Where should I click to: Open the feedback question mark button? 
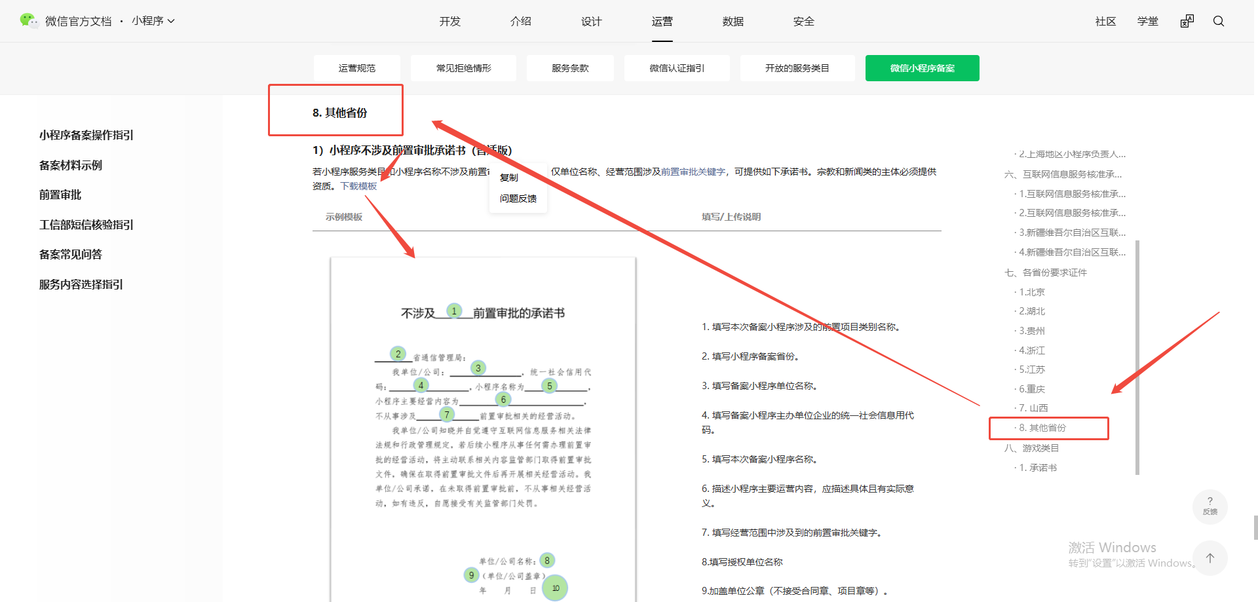click(1210, 506)
